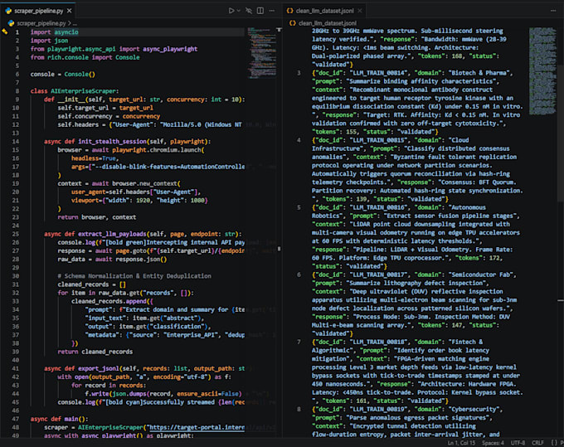564x447 pixels.
Task: Click line number 4 in the JSONL editor
Action: click(299, 140)
